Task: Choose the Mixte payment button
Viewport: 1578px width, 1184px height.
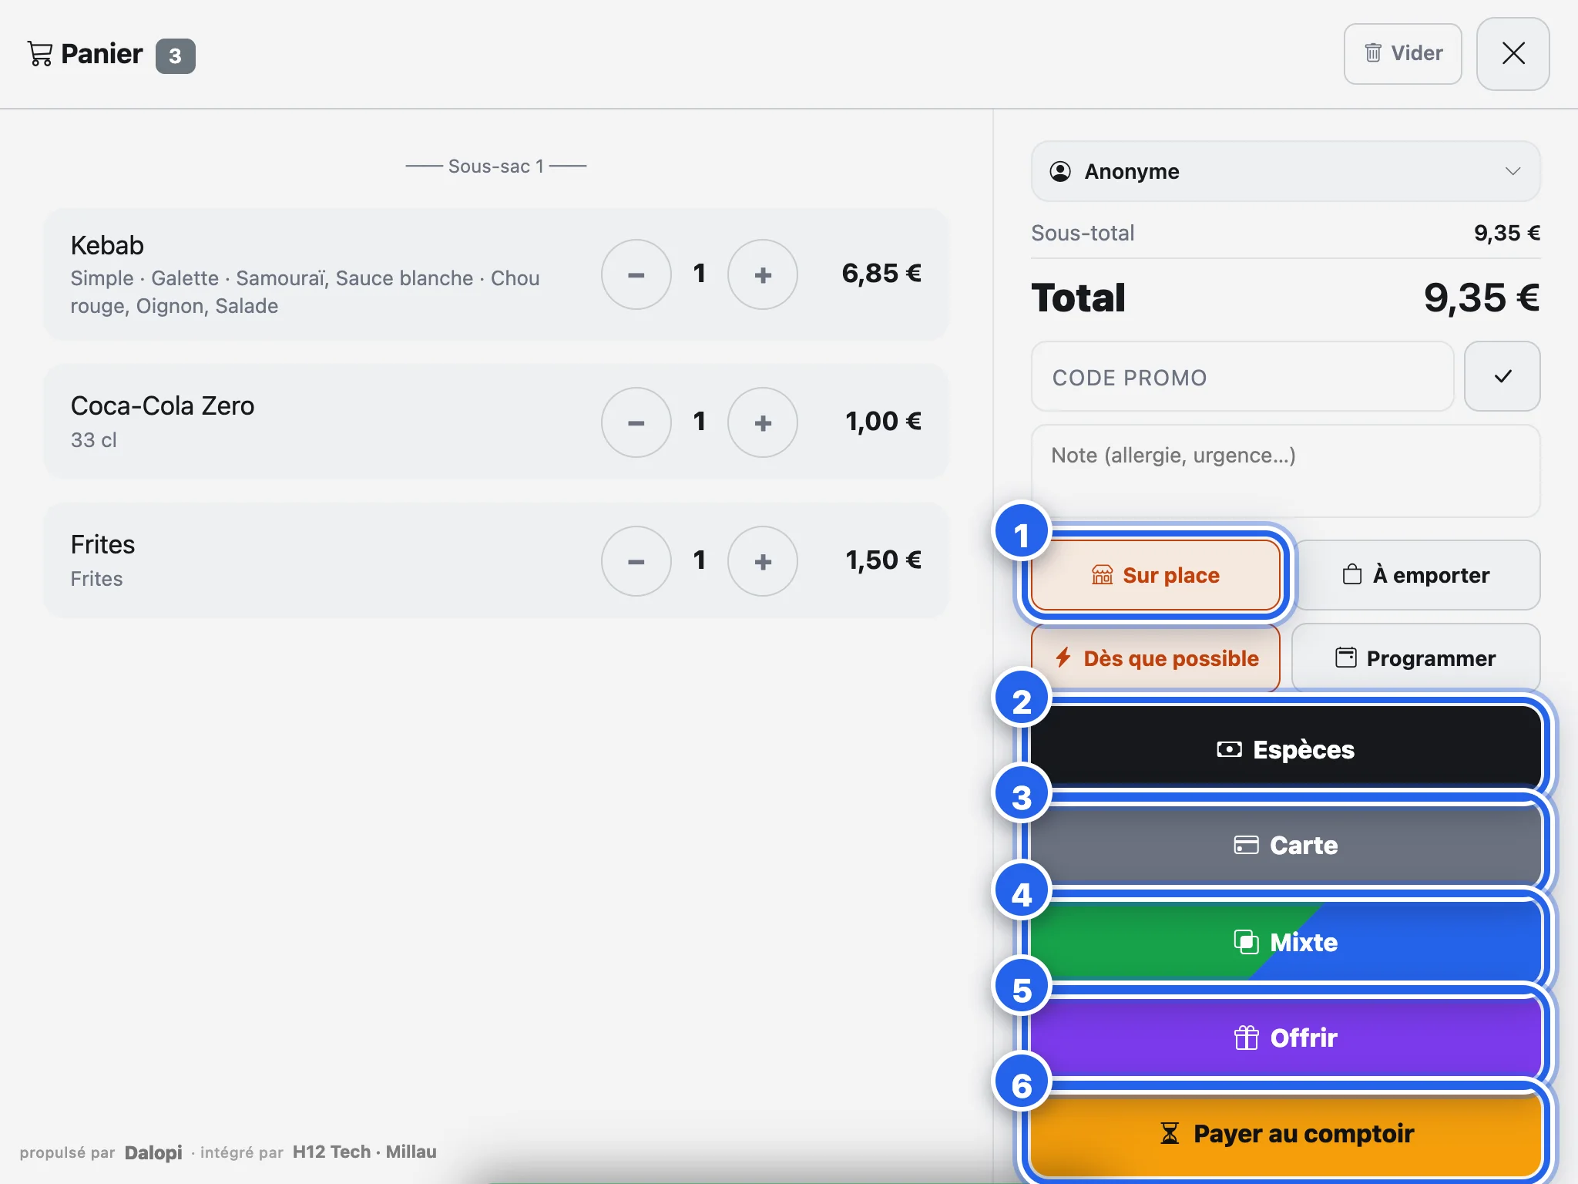Action: pyautogui.click(x=1285, y=942)
